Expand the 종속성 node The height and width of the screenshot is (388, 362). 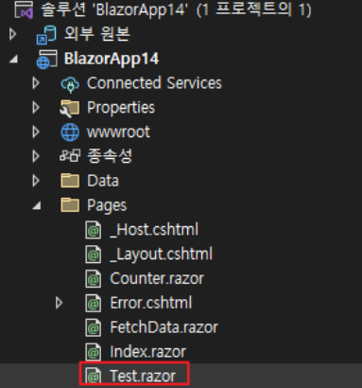point(36,156)
